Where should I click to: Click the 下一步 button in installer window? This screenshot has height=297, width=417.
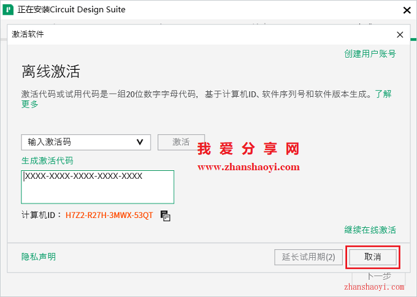click(379, 277)
